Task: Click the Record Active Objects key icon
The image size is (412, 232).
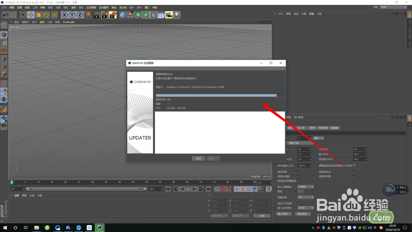Action: click(x=217, y=189)
